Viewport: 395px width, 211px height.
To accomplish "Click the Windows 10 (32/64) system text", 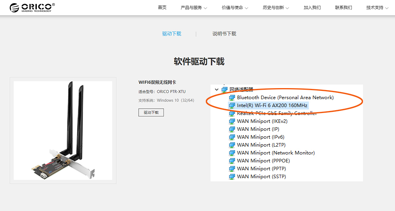I will [x=175, y=100].
